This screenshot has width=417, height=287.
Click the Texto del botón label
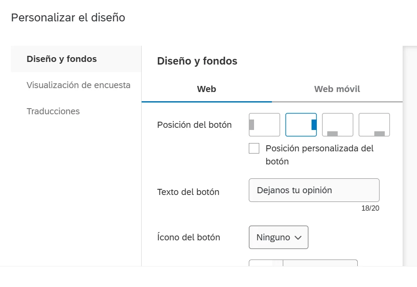point(188,192)
